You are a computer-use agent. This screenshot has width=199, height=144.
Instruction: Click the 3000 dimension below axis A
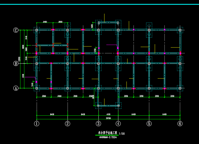(x=44, y=96)
